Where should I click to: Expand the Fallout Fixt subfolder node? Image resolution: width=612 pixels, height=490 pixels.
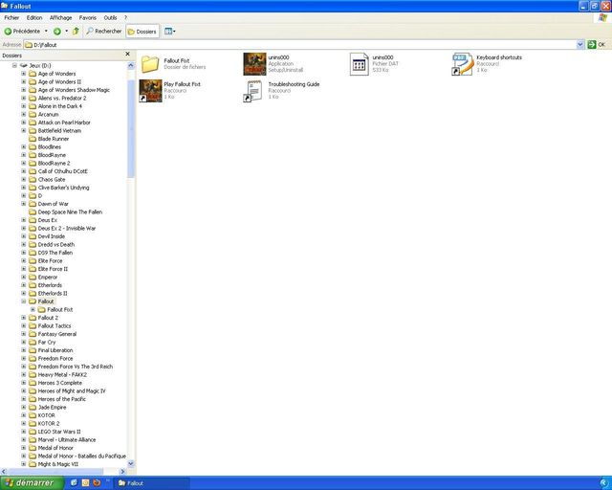point(33,309)
